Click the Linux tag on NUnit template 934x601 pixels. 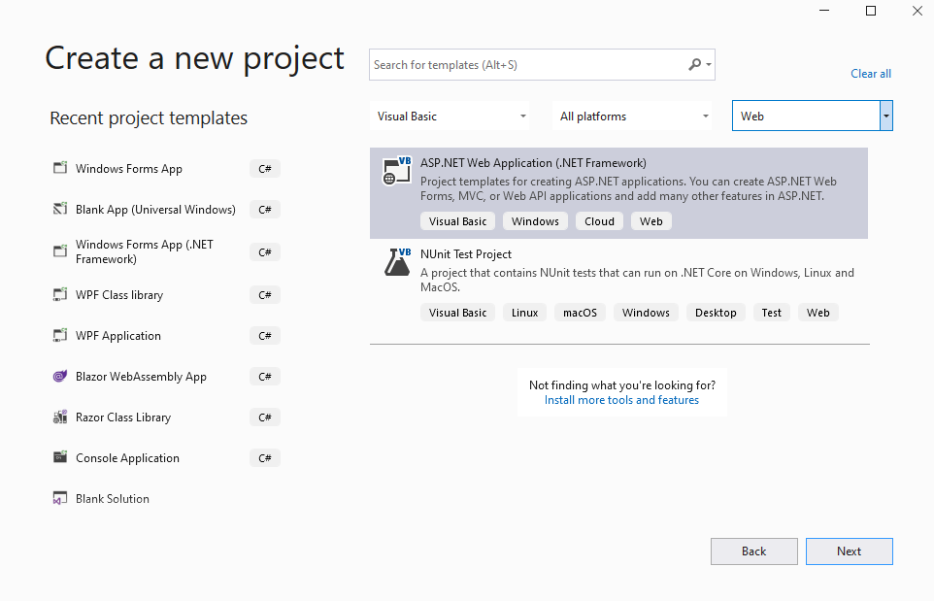[x=525, y=313]
